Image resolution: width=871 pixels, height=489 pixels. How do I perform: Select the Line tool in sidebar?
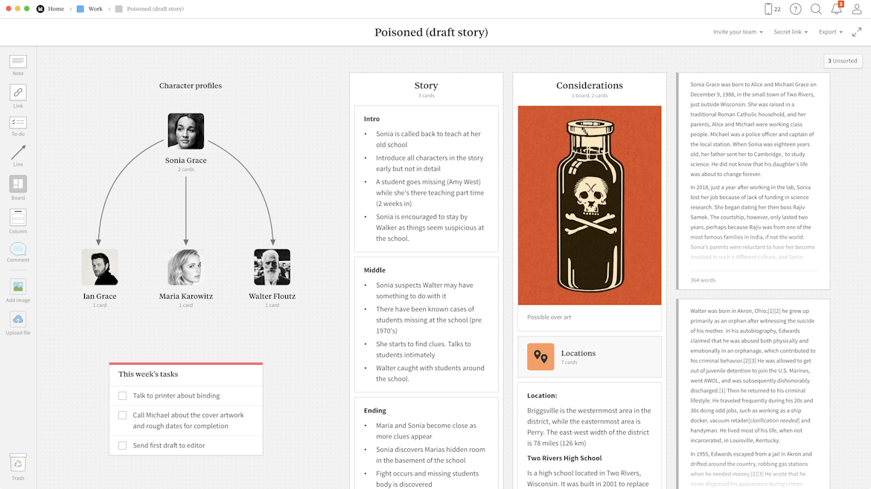coord(18,153)
